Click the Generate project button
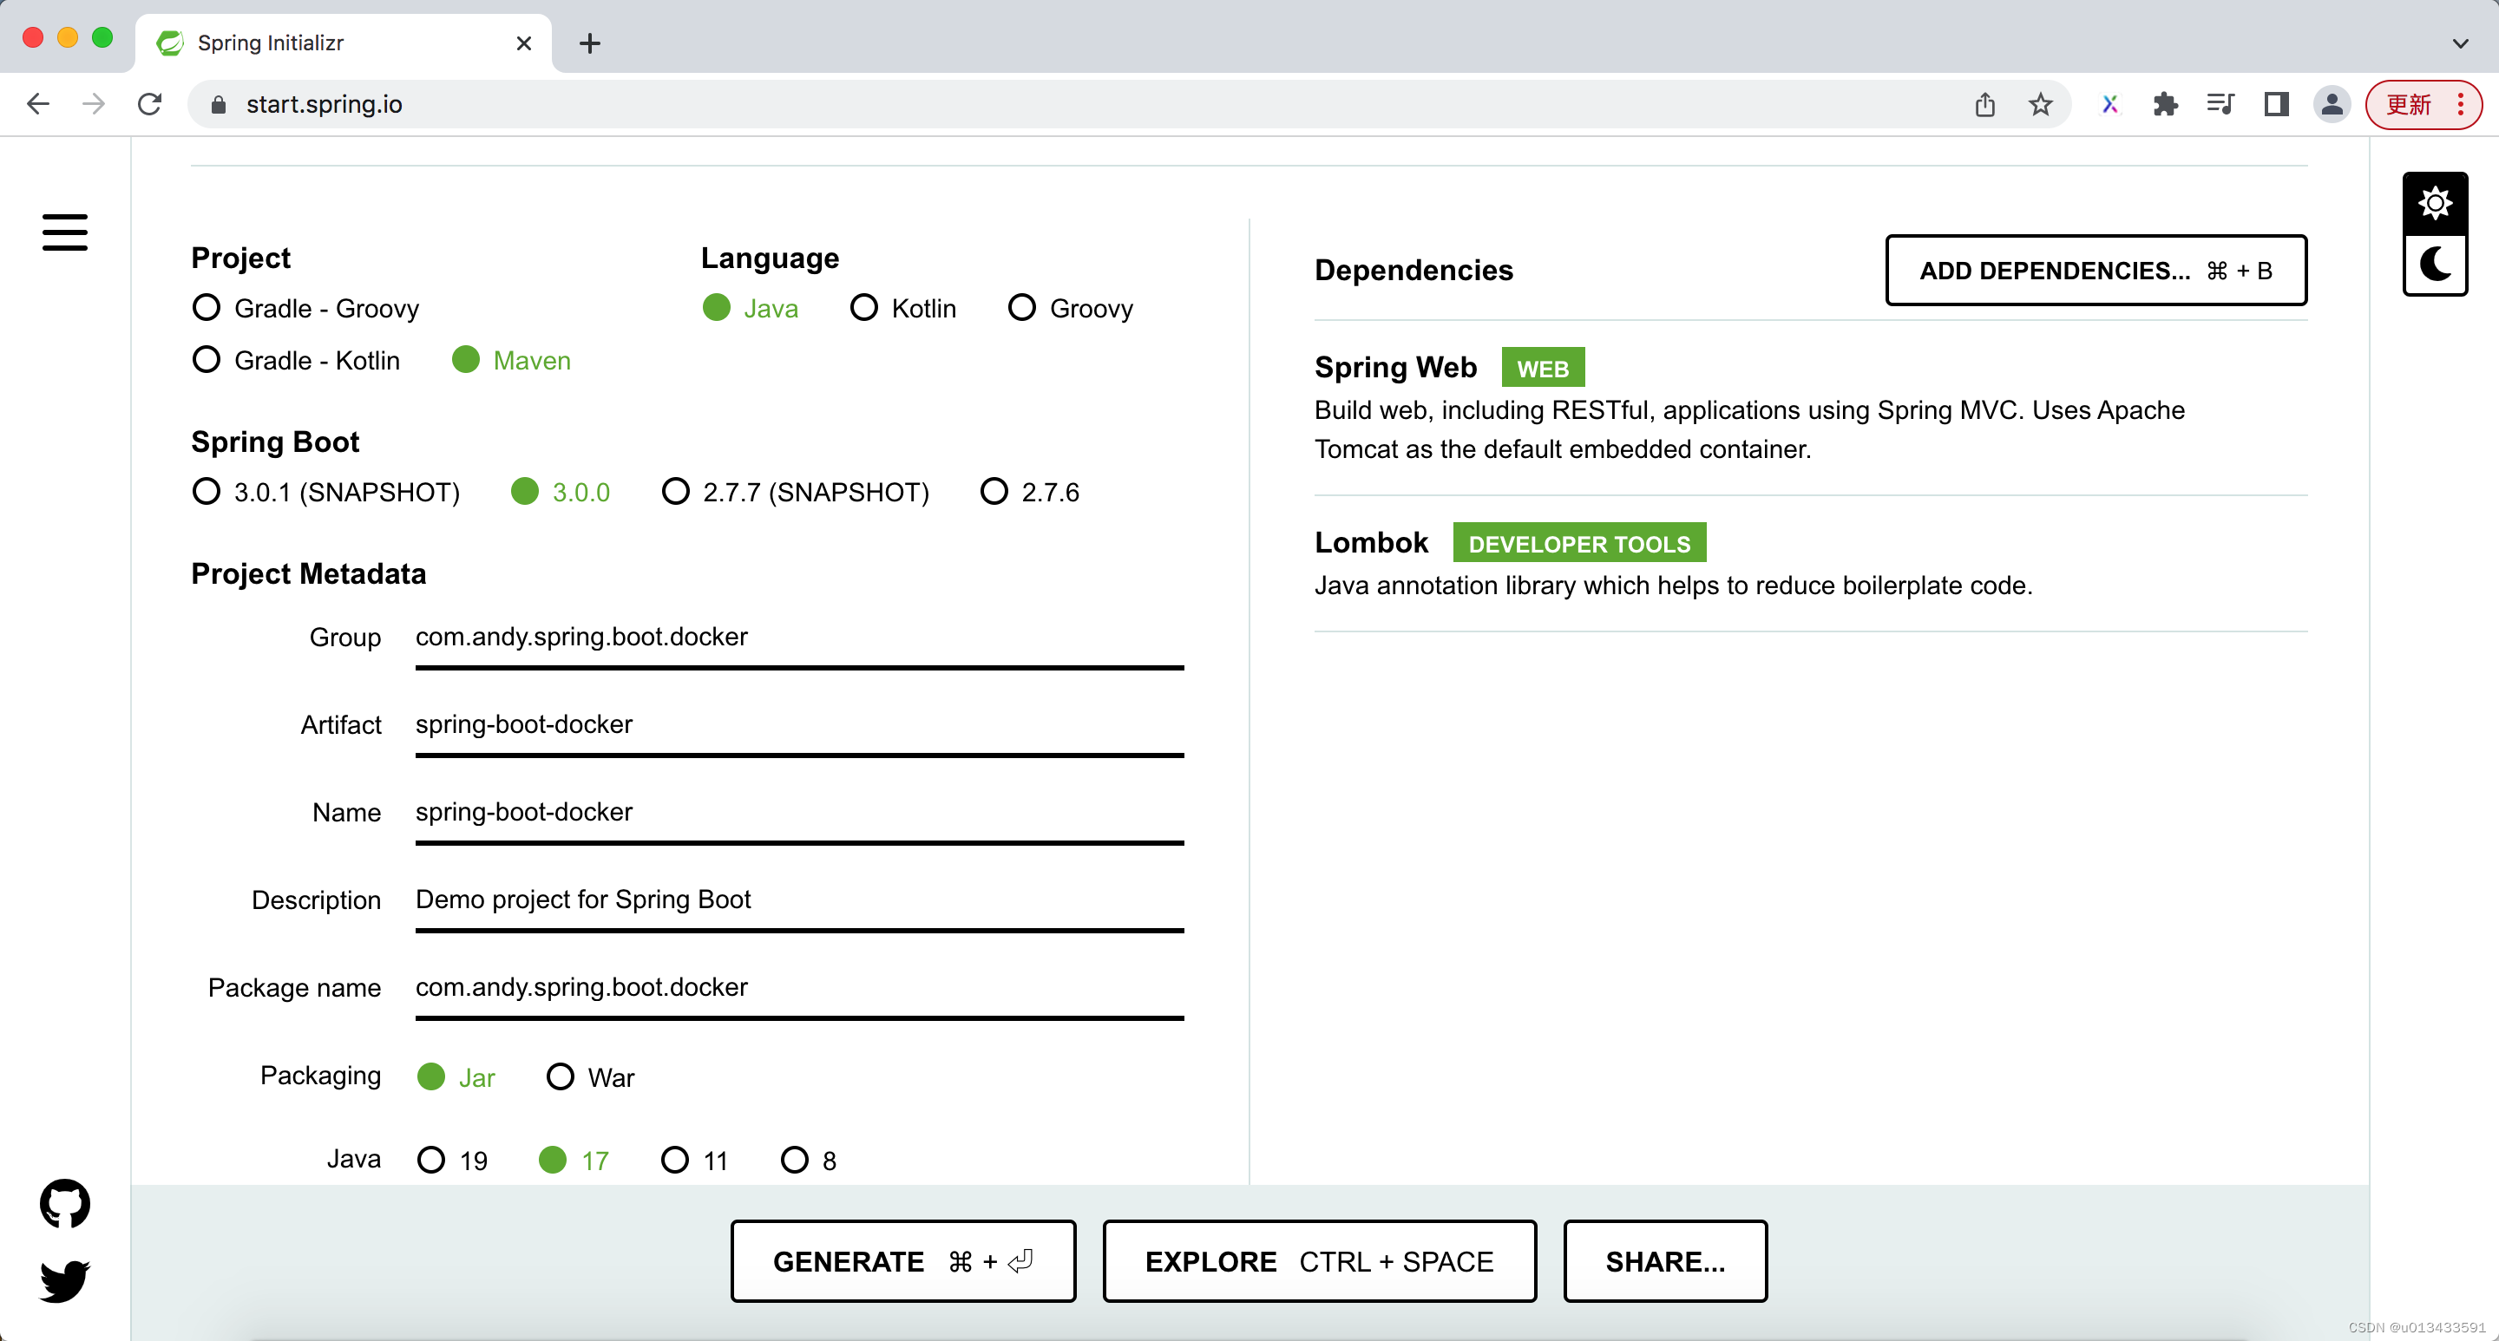This screenshot has width=2499, height=1341. (902, 1261)
